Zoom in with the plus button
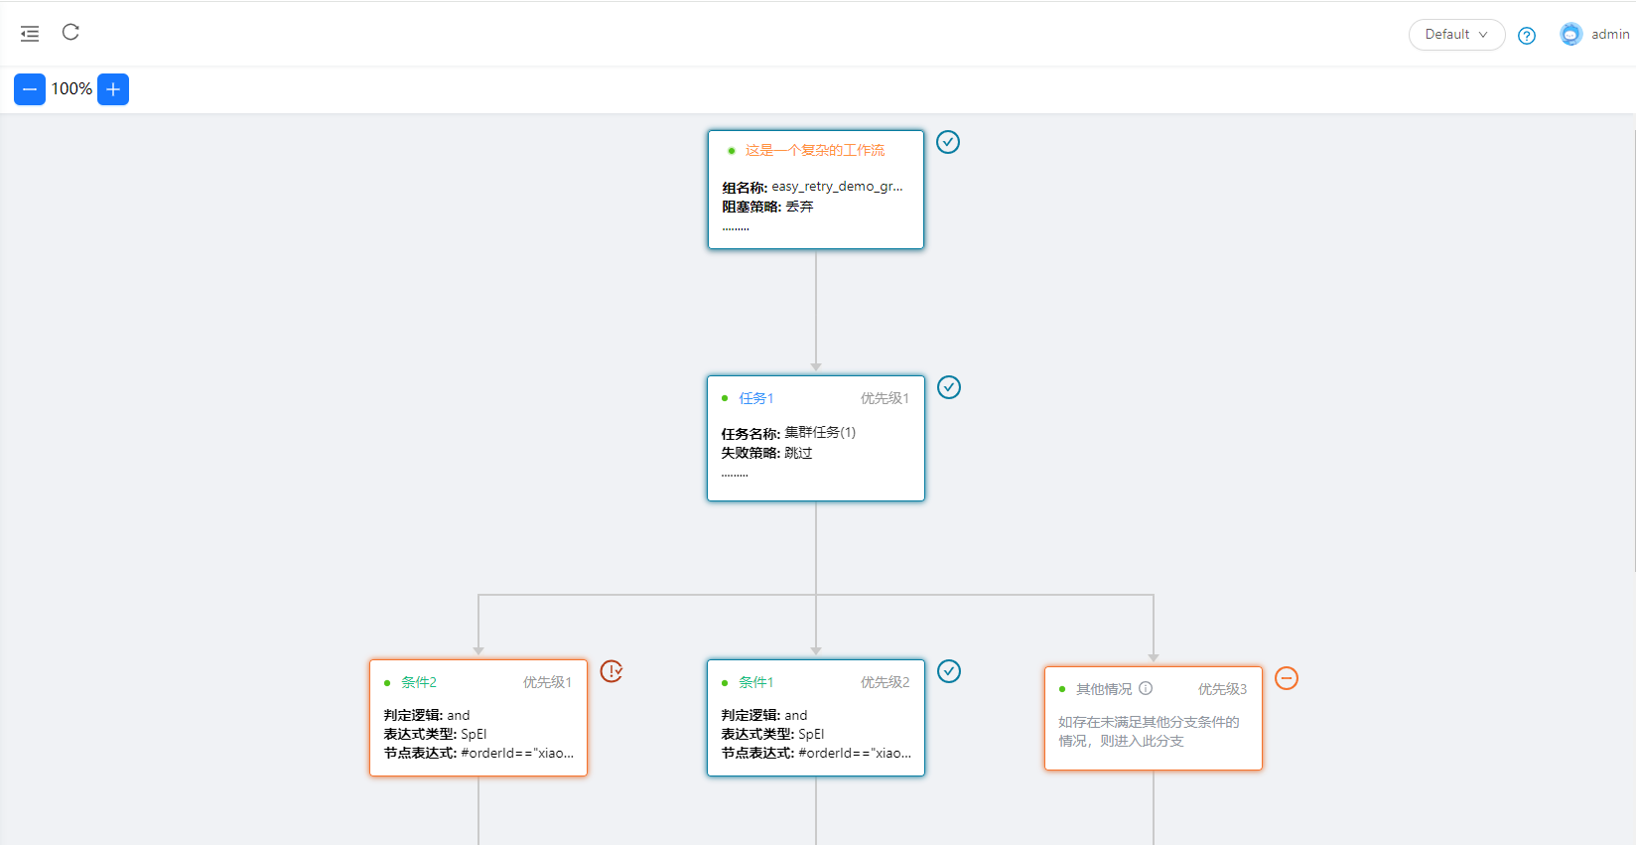This screenshot has height=845, width=1636. tap(113, 89)
